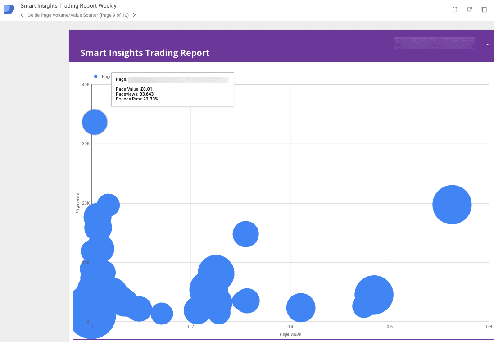This screenshot has height=342, width=494.
Task: Click the blue legend dot
Action: click(95, 77)
